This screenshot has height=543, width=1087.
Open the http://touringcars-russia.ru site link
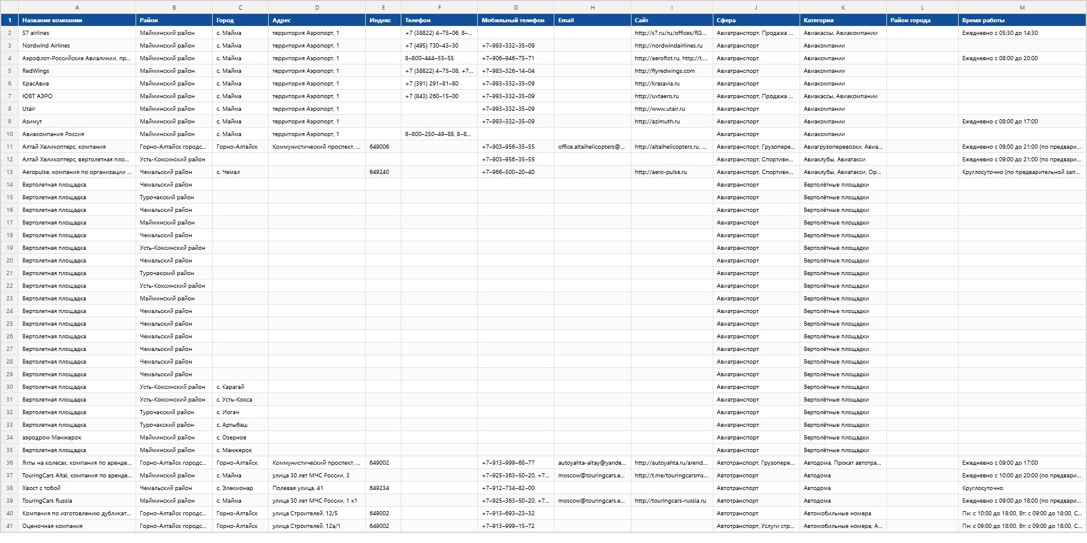[670, 501]
